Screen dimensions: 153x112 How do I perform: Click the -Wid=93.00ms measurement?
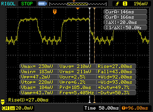pos(115,82)
